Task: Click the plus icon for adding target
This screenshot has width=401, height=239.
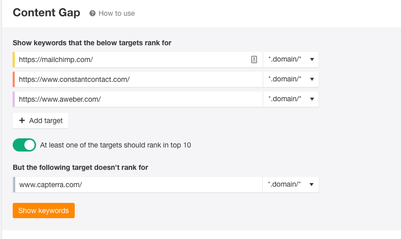Action: click(x=22, y=121)
